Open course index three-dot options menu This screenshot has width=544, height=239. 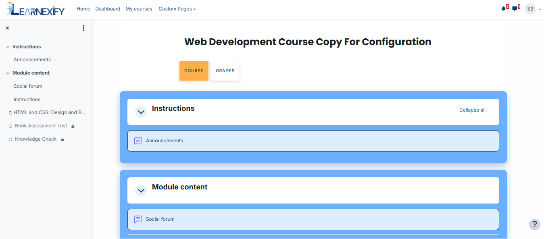tap(83, 28)
